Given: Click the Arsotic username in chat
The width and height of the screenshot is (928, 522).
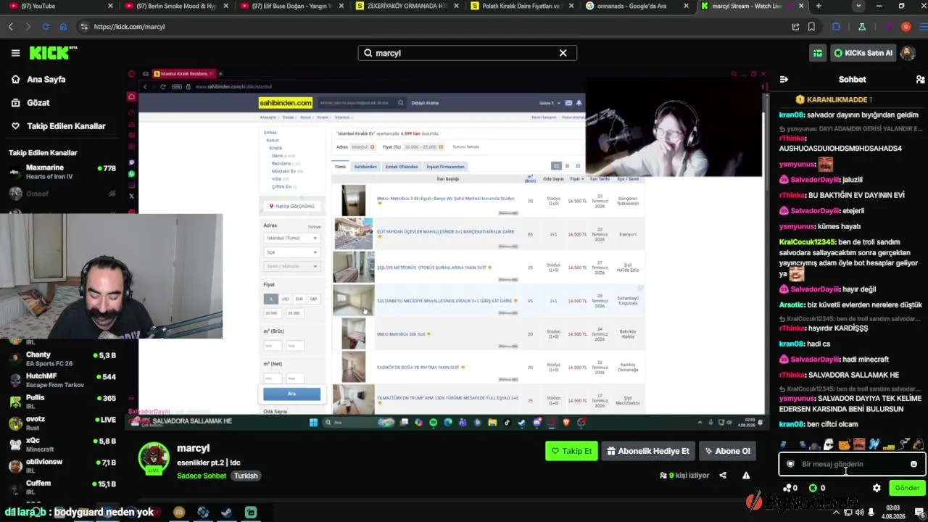Looking at the screenshot, I should click(x=792, y=305).
